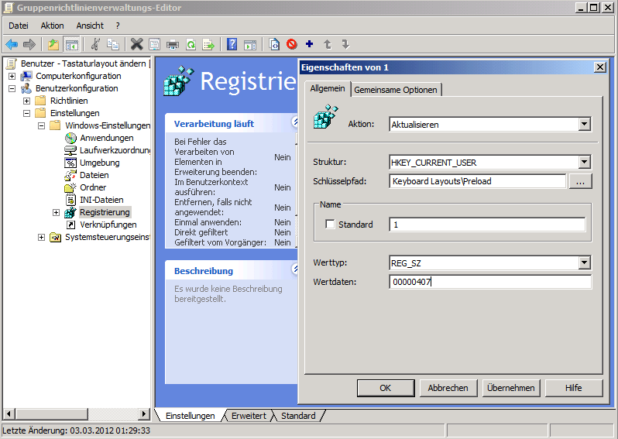The image size is (618, 439).
Task: Toggle show/hide console tree icon
Action: tap(72, 45)
